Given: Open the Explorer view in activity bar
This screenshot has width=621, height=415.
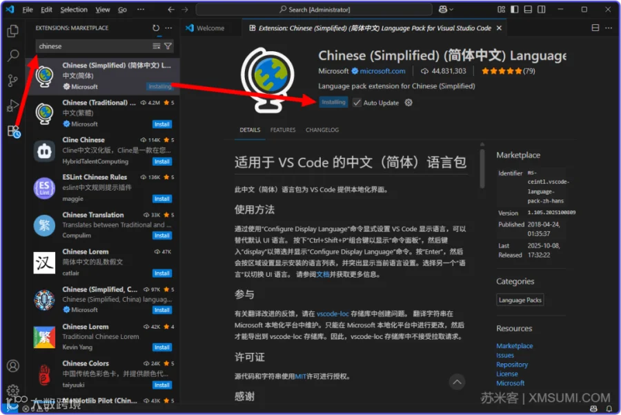Looking at the screenshot, I should 12,31.
